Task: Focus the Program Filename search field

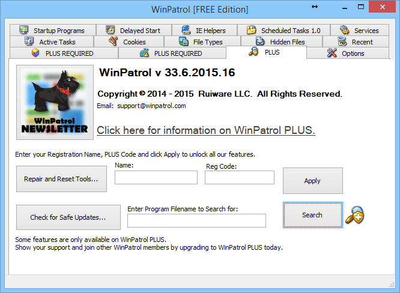Action: pos(196,220)
